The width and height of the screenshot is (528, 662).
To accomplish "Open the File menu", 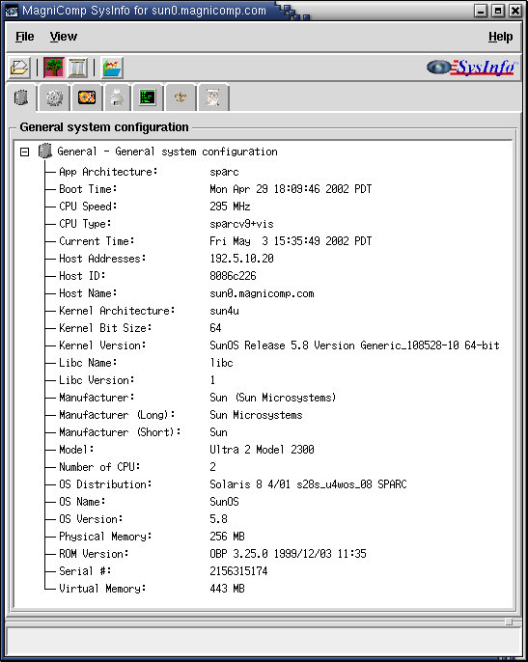I will (24, 37).
